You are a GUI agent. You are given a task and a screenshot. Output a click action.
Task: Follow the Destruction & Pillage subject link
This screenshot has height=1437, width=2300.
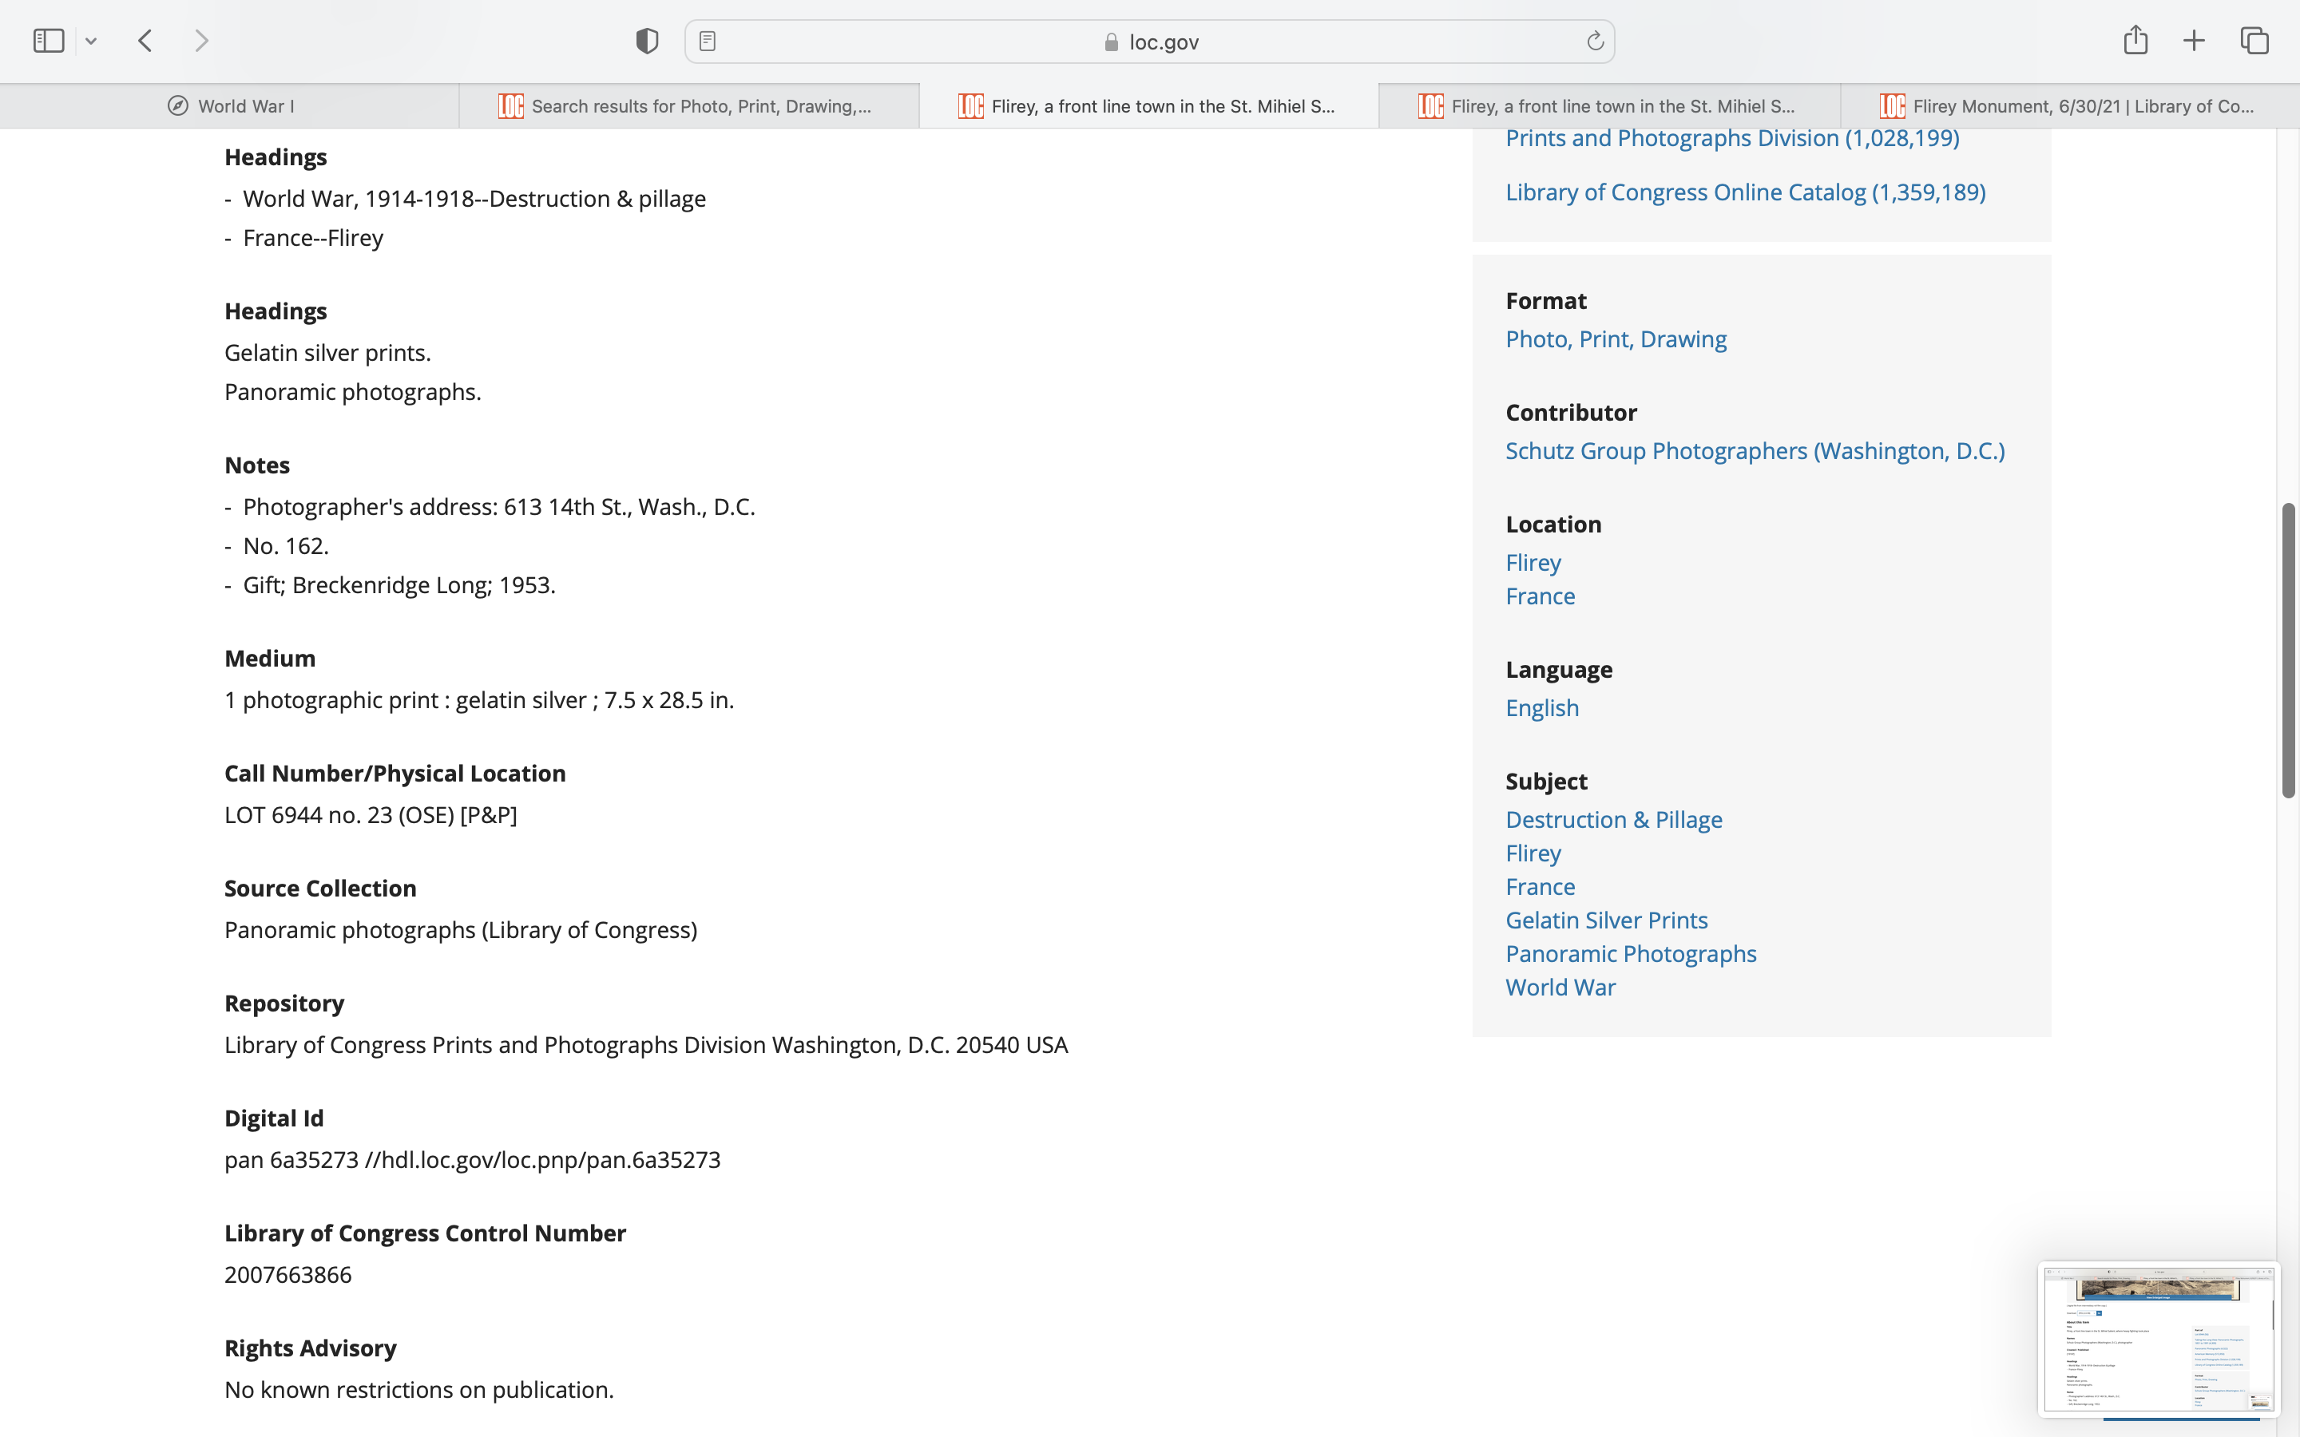(x=1613, y=819)
